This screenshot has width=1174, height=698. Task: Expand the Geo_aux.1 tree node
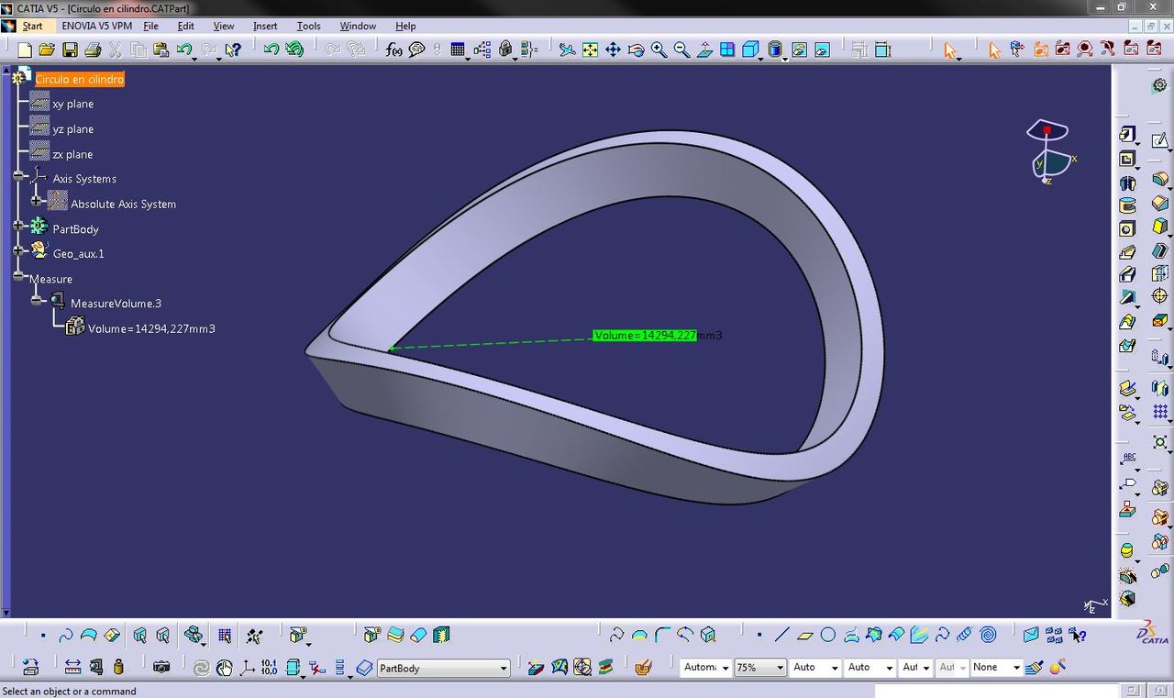19,249
